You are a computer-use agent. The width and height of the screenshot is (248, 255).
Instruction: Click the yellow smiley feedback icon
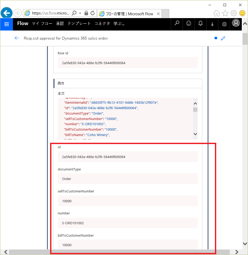[242, 13]
